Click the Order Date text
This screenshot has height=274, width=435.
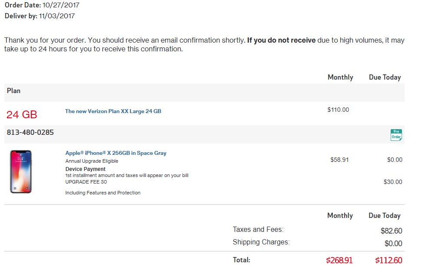42,5
